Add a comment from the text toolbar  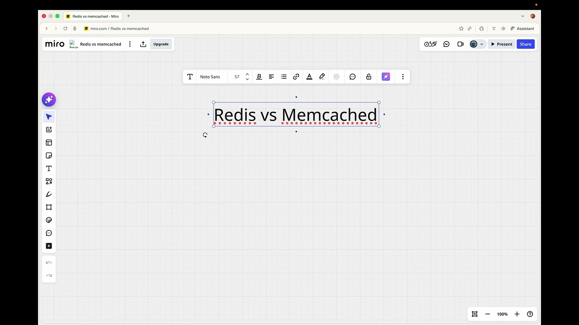(x=353, y=77)
